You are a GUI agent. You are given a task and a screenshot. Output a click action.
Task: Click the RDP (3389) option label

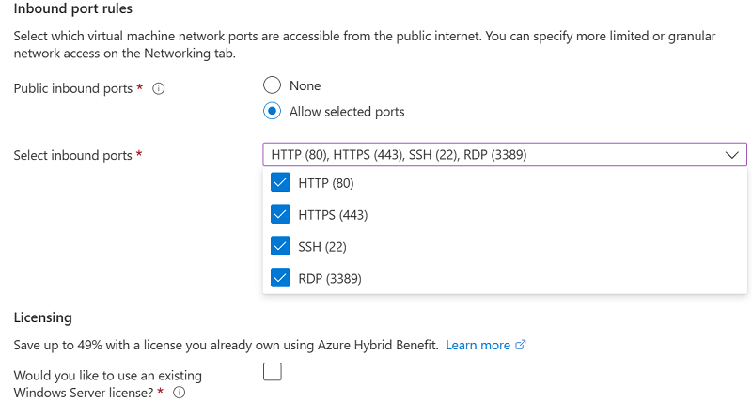click(x=330, y=278)
